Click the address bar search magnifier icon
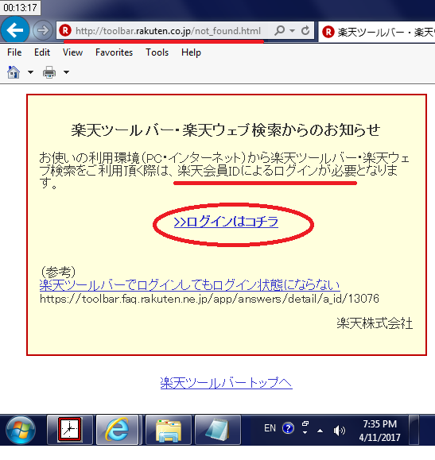The image size is (435, 460). pos(279,30)
